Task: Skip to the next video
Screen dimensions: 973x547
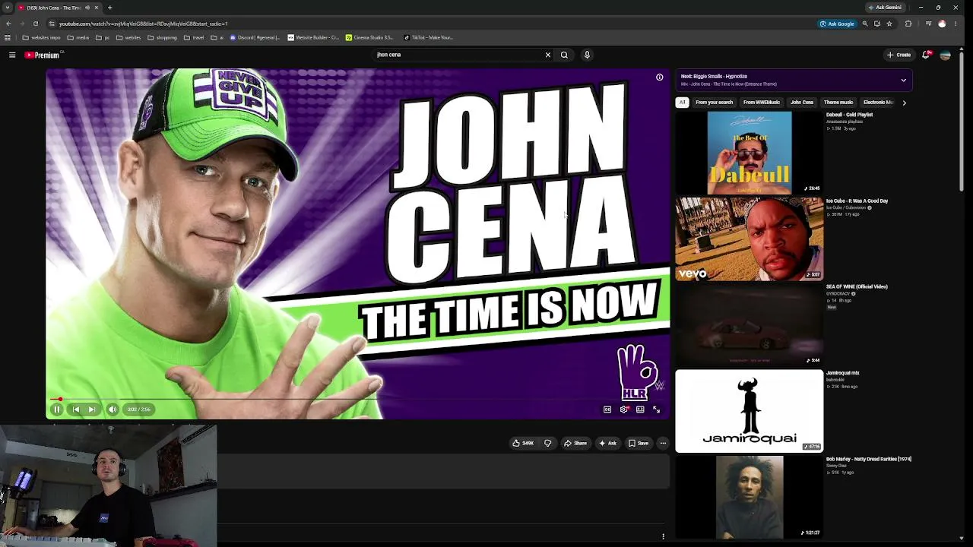Action: 92,409
